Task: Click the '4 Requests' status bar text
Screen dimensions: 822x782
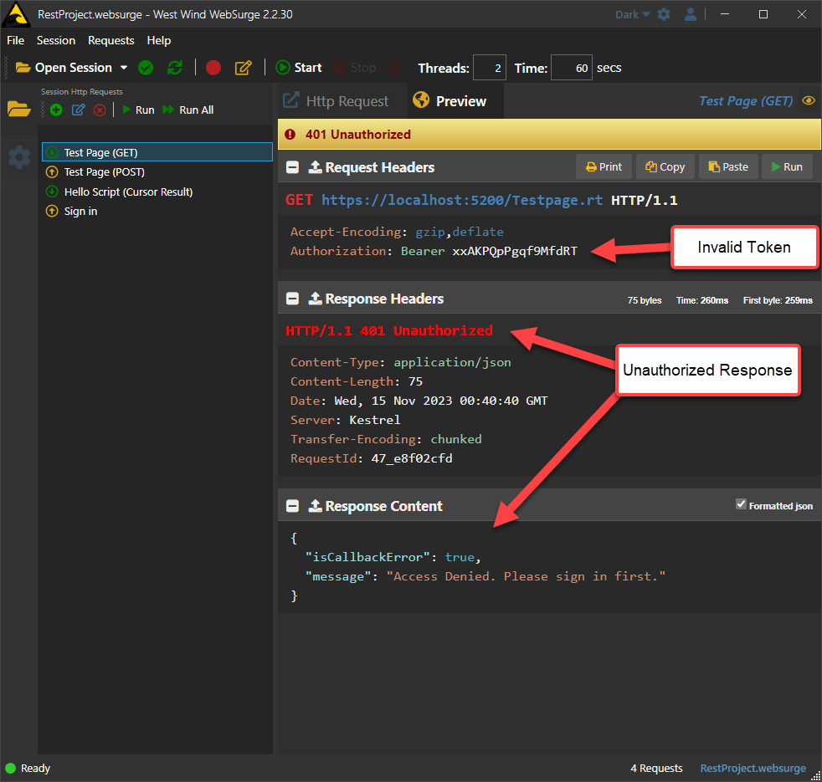Action: point(656,768)
